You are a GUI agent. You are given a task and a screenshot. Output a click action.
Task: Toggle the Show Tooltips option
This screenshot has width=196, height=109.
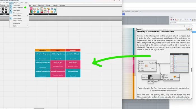(19, 18)
